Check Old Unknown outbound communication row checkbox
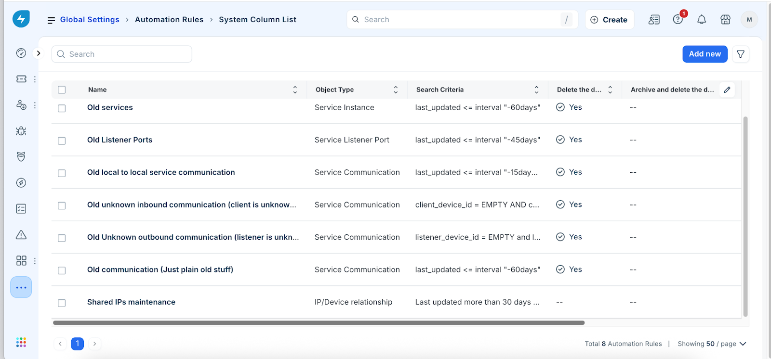771x359 pixels. 62,238
